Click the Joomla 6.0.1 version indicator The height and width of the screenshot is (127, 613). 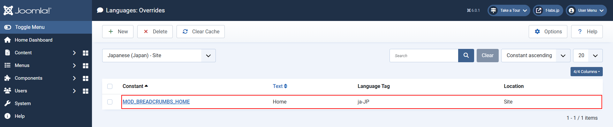(473, 10)
